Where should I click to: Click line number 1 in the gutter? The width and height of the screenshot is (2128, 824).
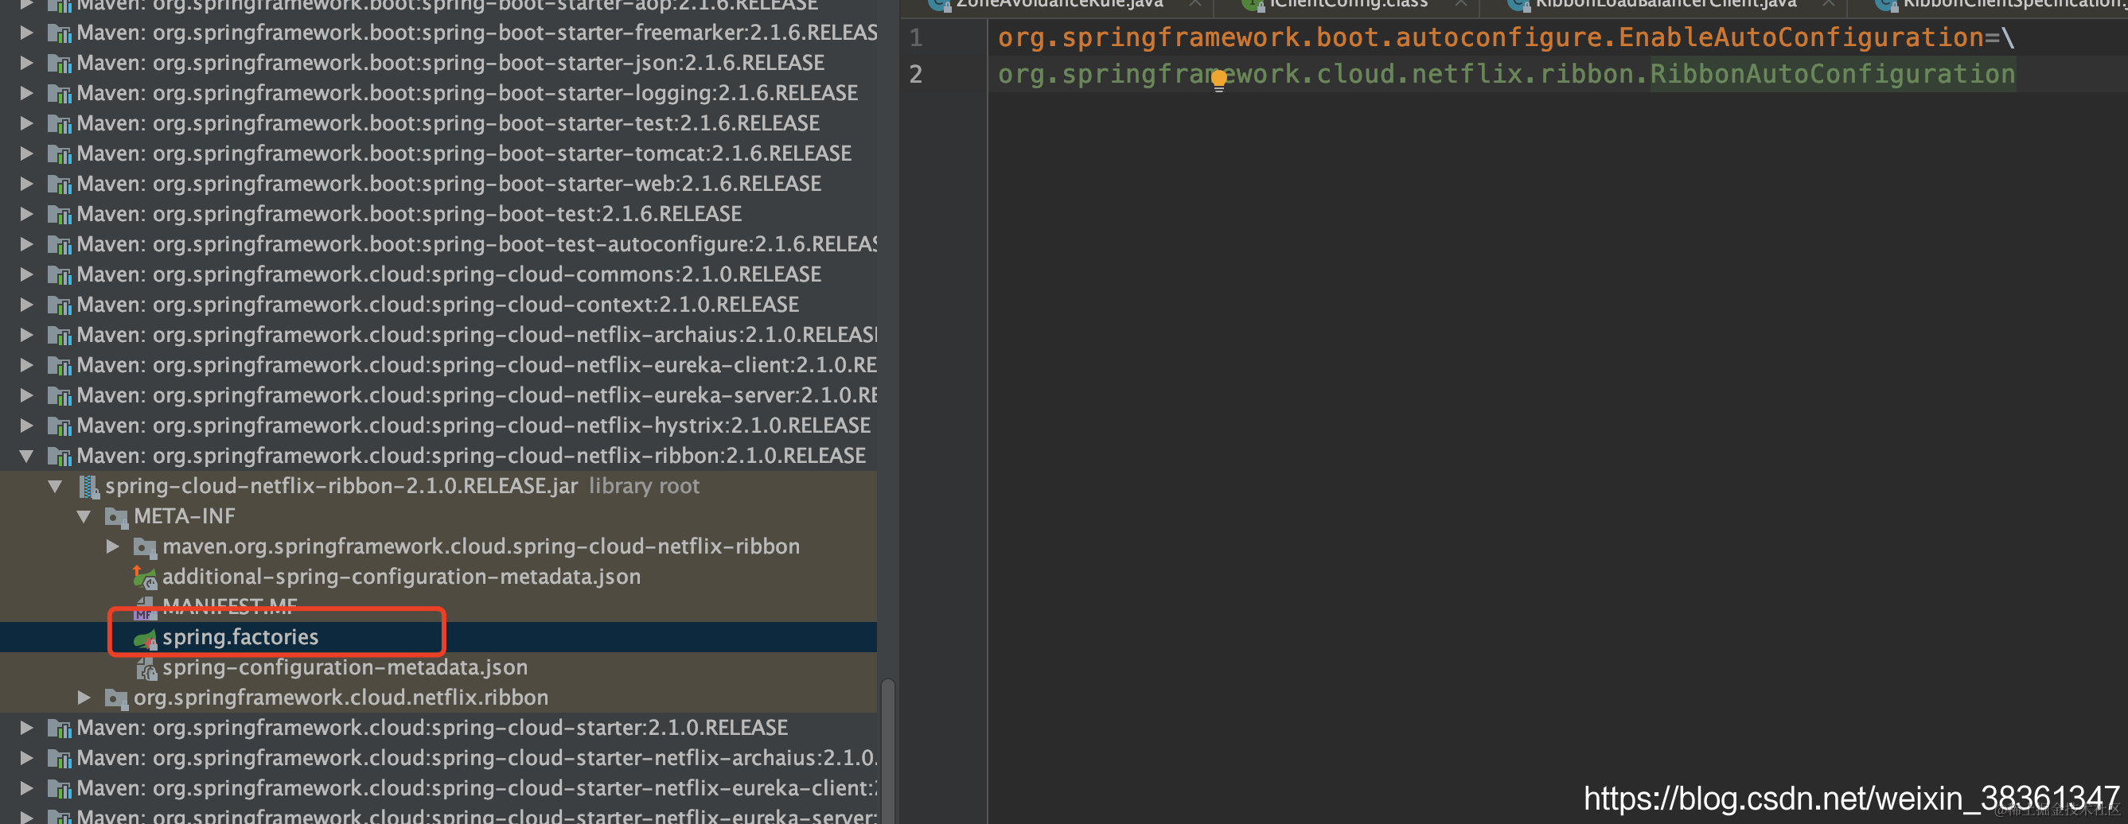(916, 38)
